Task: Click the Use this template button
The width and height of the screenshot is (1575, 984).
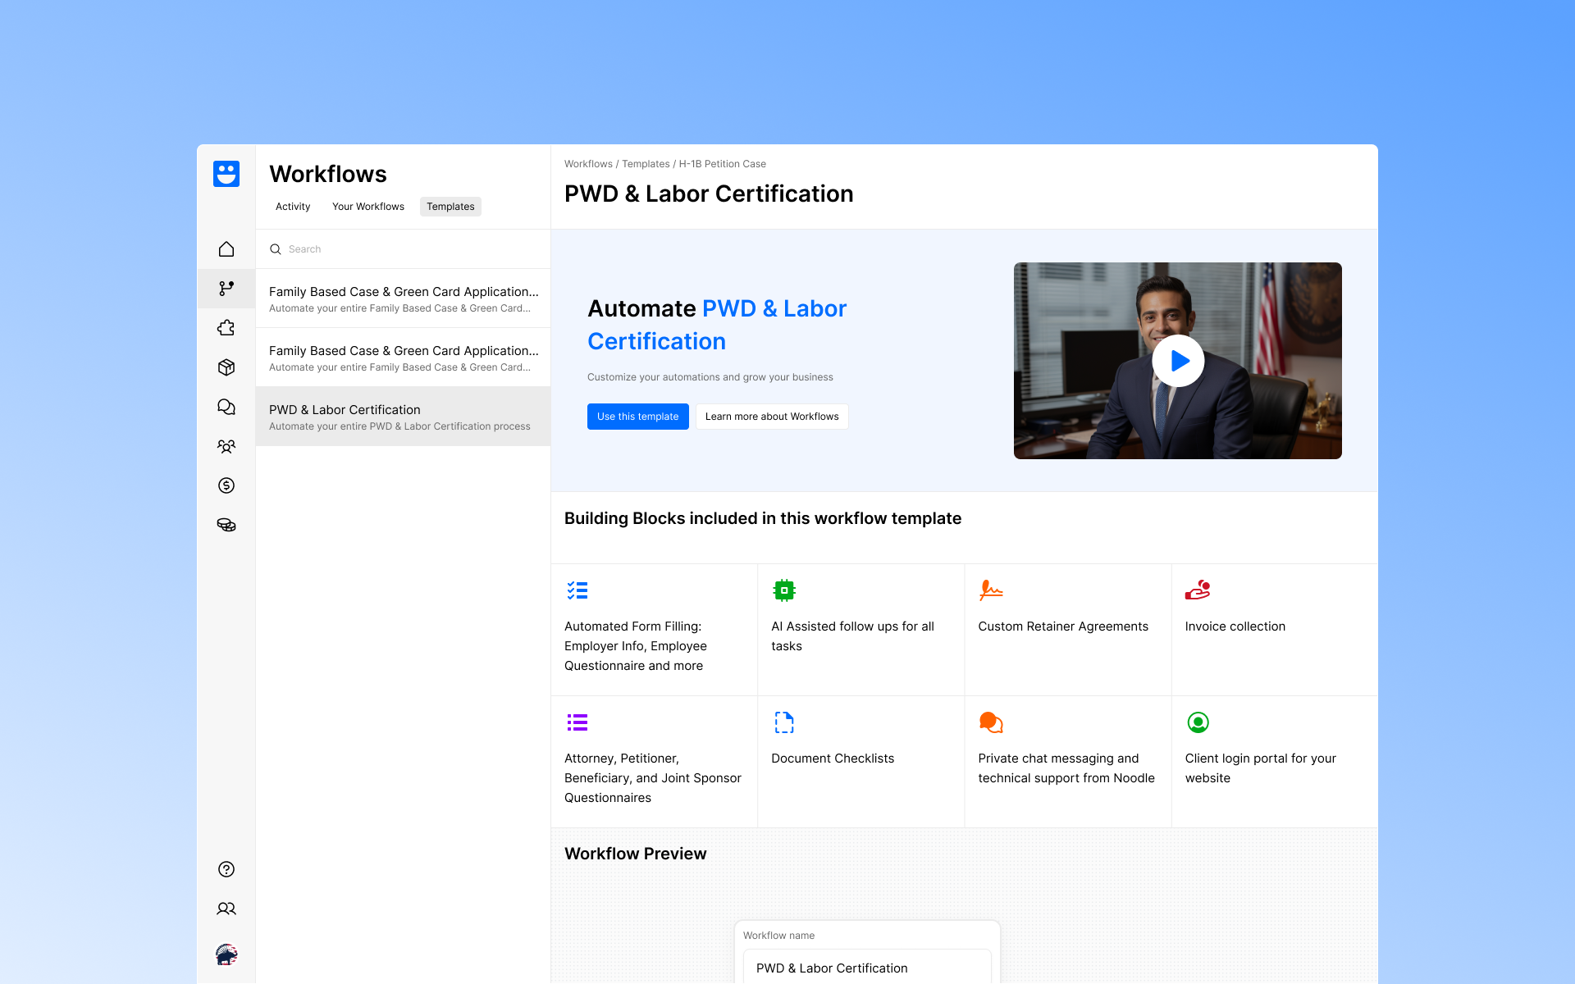Action: (x=637, y=417)
